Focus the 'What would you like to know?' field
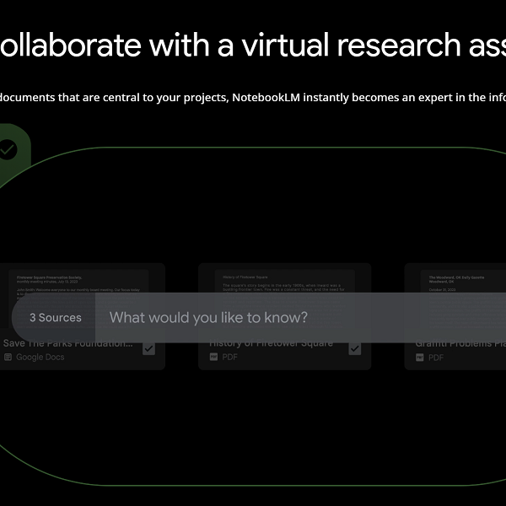Screen dimensions: 506x506 coord(300,318)
